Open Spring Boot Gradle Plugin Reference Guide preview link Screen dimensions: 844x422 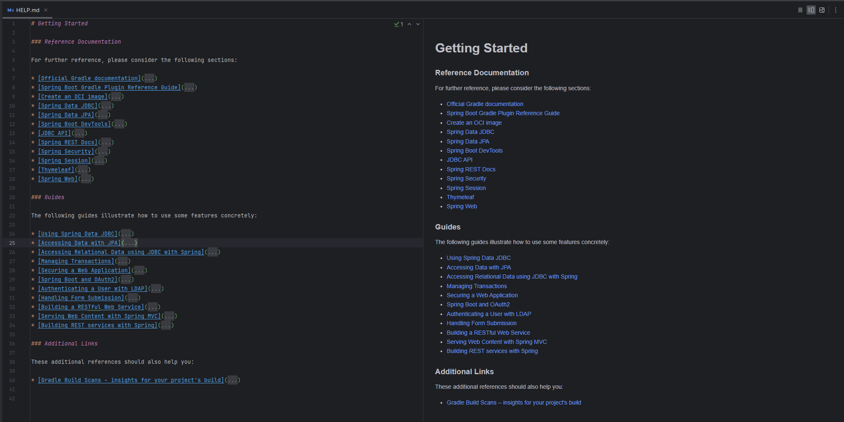pos(503,113)
